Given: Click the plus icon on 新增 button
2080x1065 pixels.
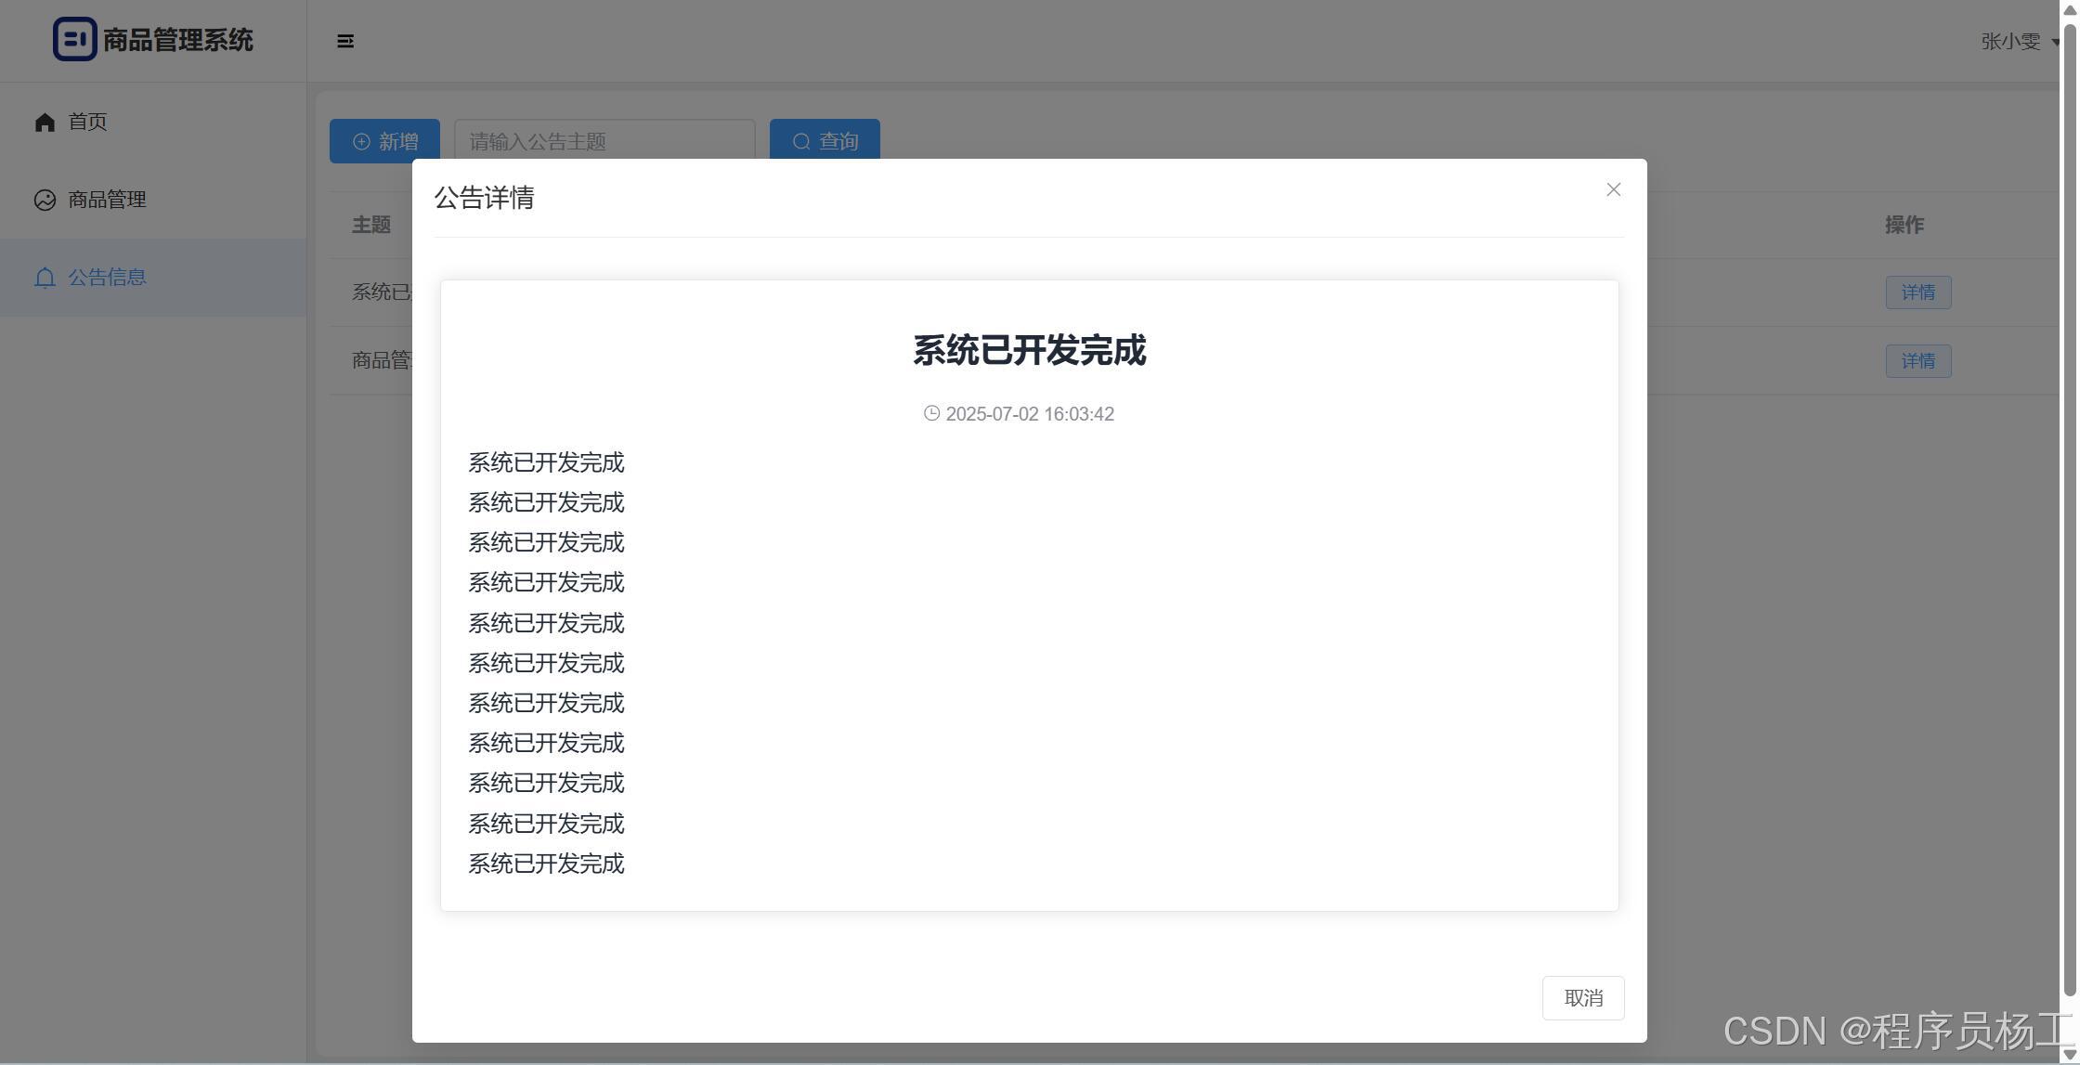Looking at the screenshot, I should click(x=361, y=141).
